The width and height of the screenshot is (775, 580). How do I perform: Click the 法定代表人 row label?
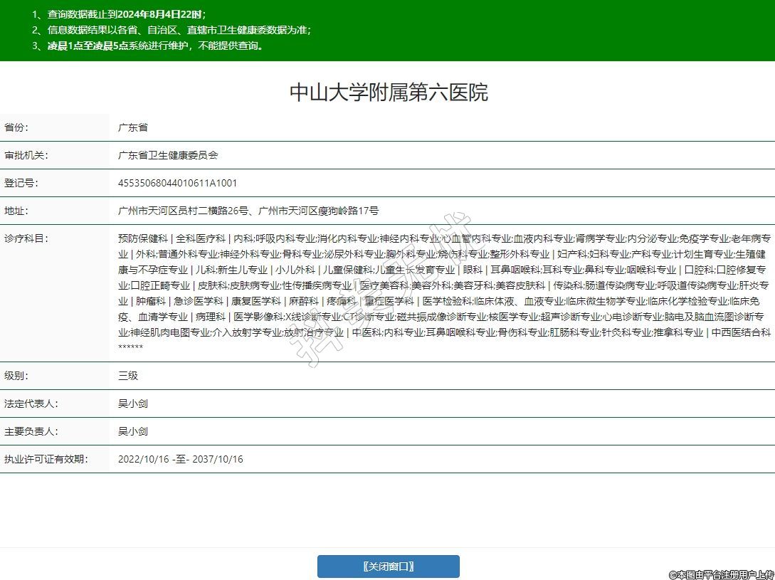(x=31, y=404)
